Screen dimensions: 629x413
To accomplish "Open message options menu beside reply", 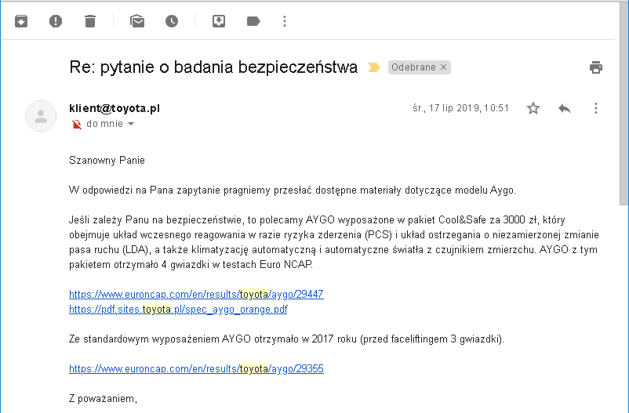I will 596,108.
